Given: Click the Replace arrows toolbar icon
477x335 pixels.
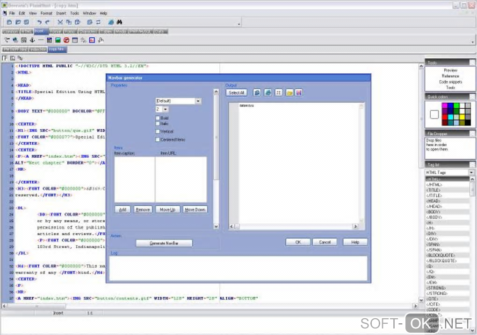Looking at the screenshot, I should click(98, 22).
